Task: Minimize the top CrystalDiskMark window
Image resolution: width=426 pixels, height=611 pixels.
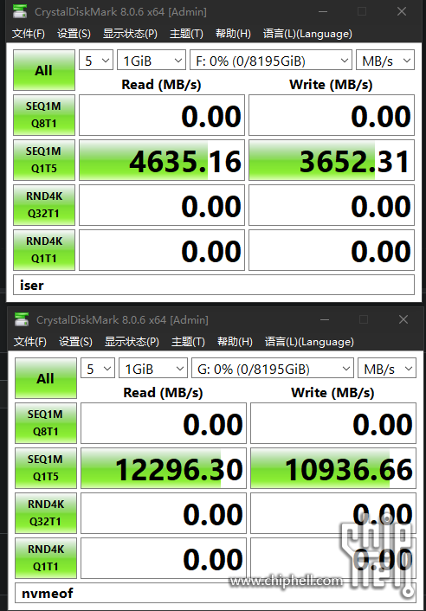Action: coord(323,12)
